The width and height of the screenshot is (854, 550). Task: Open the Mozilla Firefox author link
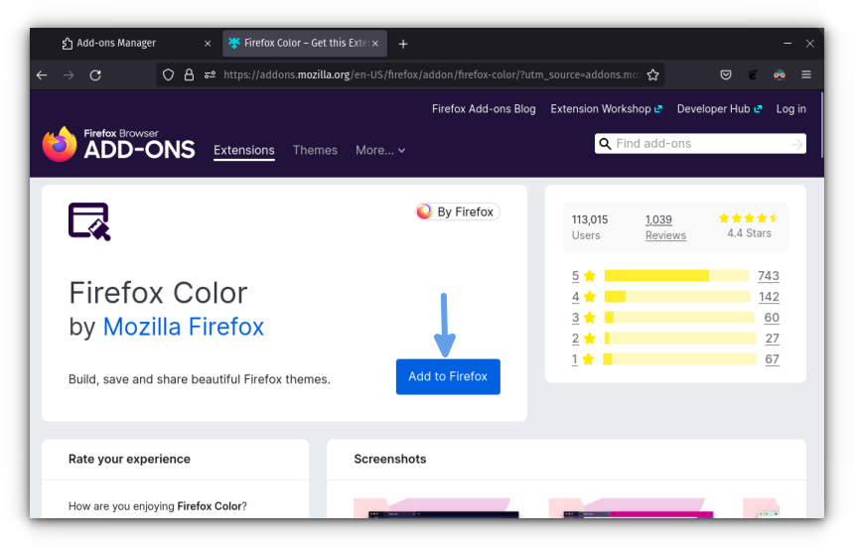click(183, 327)
